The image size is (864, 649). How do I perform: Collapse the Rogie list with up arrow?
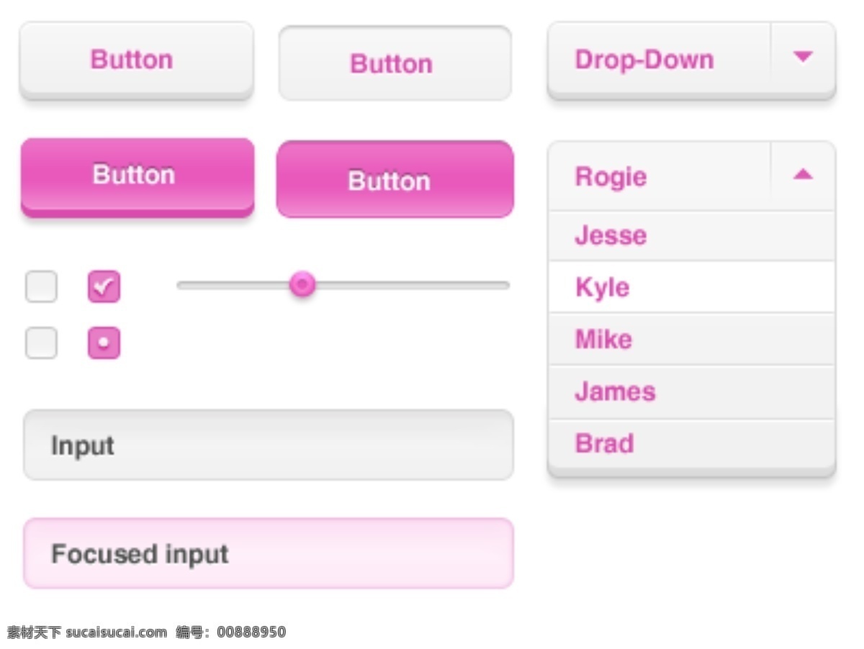[803, 175]
